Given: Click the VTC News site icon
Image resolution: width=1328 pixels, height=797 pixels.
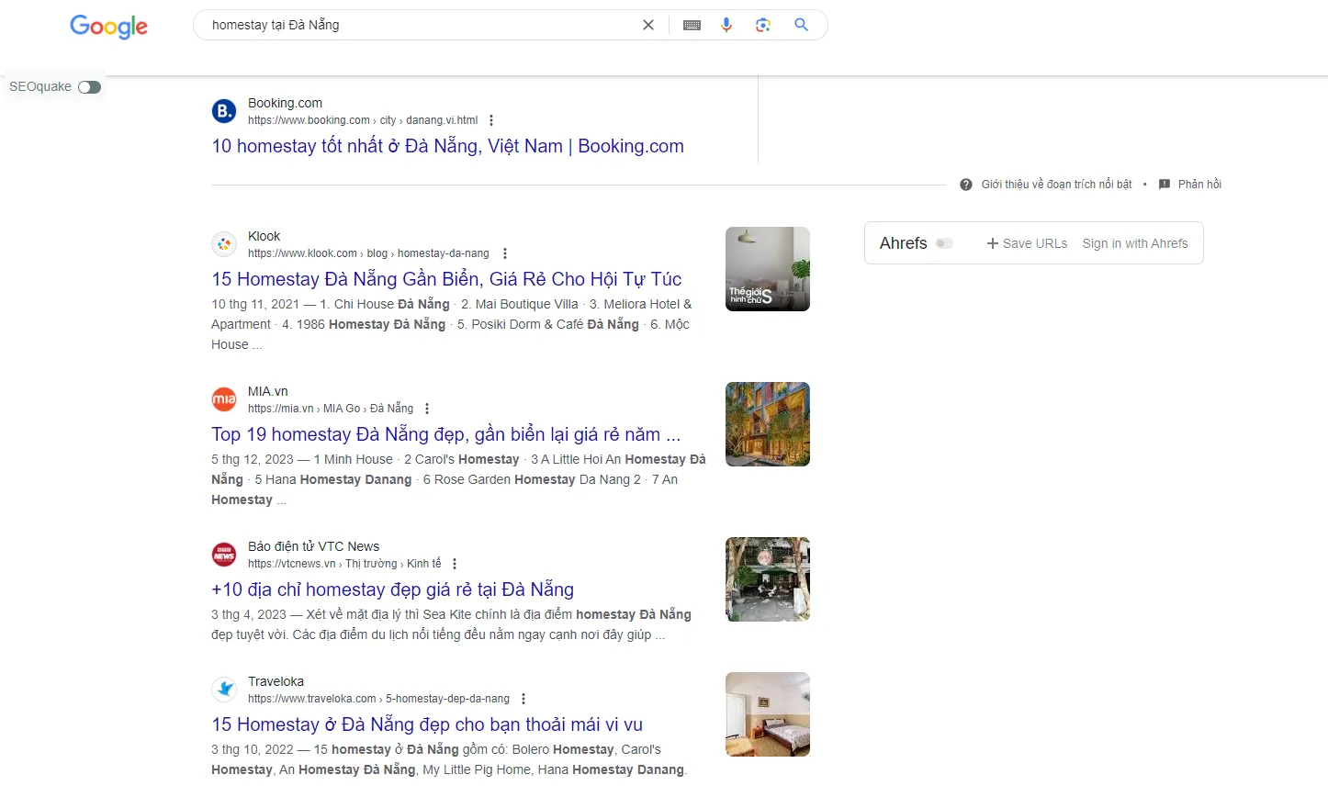Looking at the screenshot, I should [x=224, y=554].
